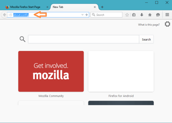Open 'What is this page?' link
The image size is (172, 123).
(x=149, y=25)
